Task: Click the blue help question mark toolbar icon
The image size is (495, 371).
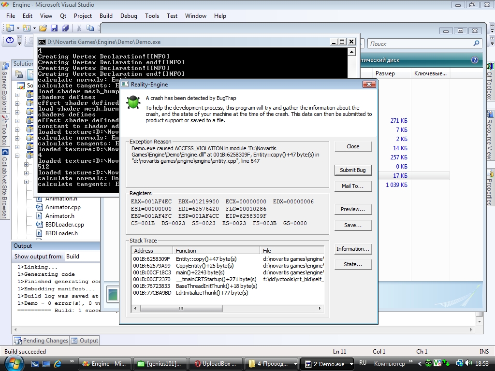Action: tap(10, 40)
